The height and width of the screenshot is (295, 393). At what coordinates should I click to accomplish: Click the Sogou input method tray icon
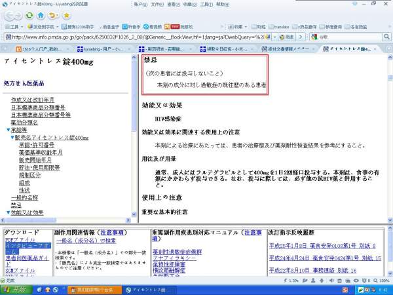point(345,290)
